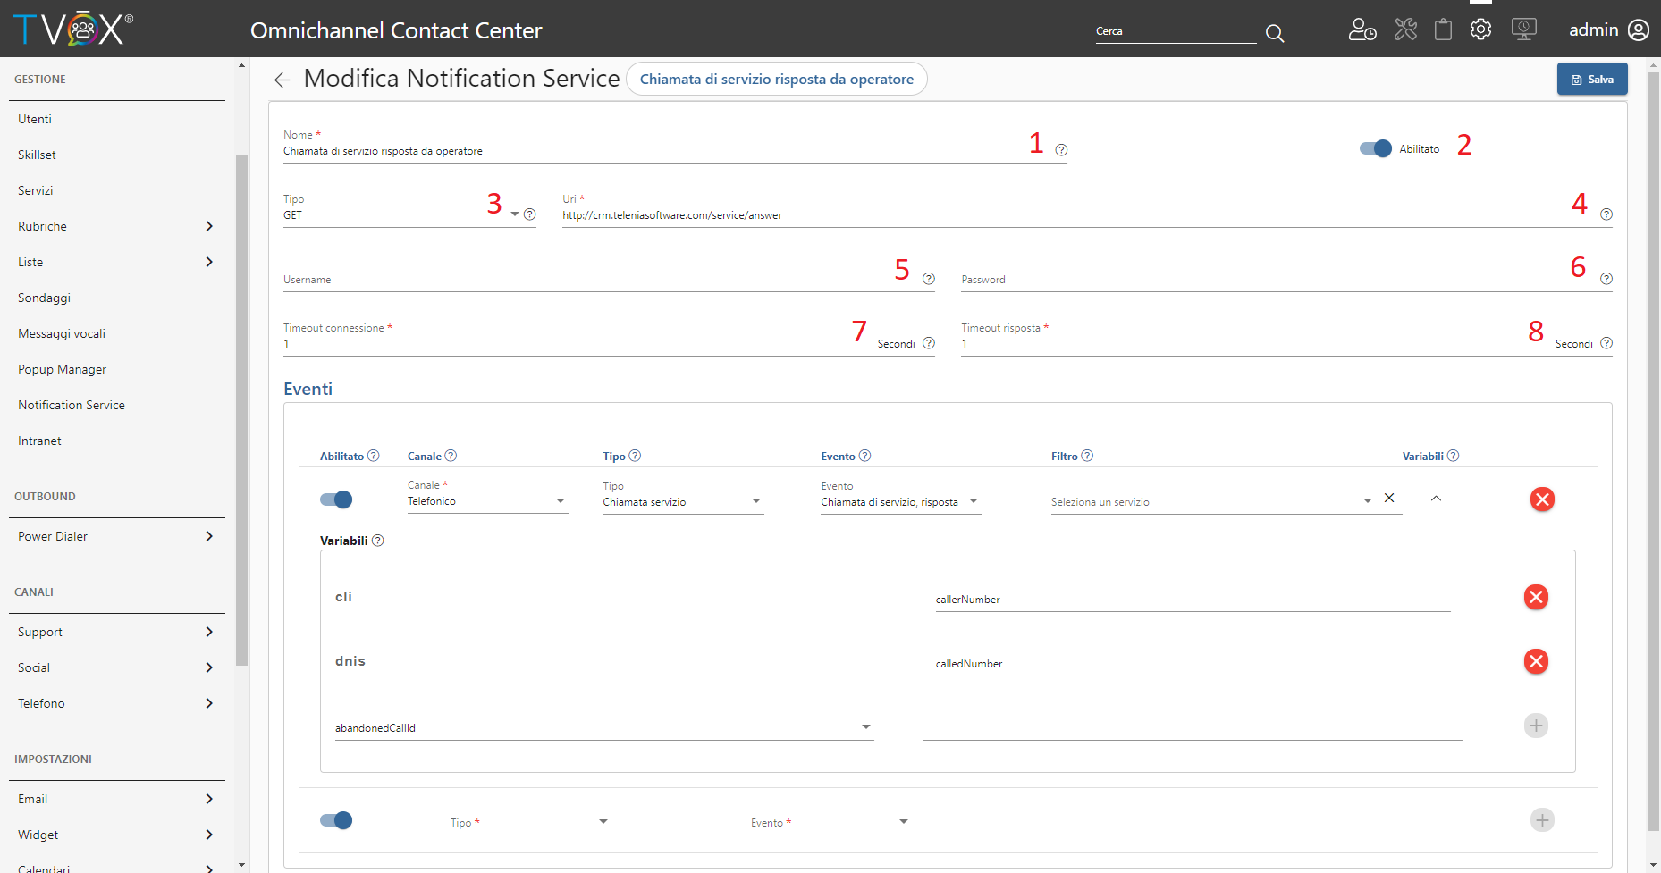
Task: Show help next to Variabili section label
Action: (x=377, y=541)
